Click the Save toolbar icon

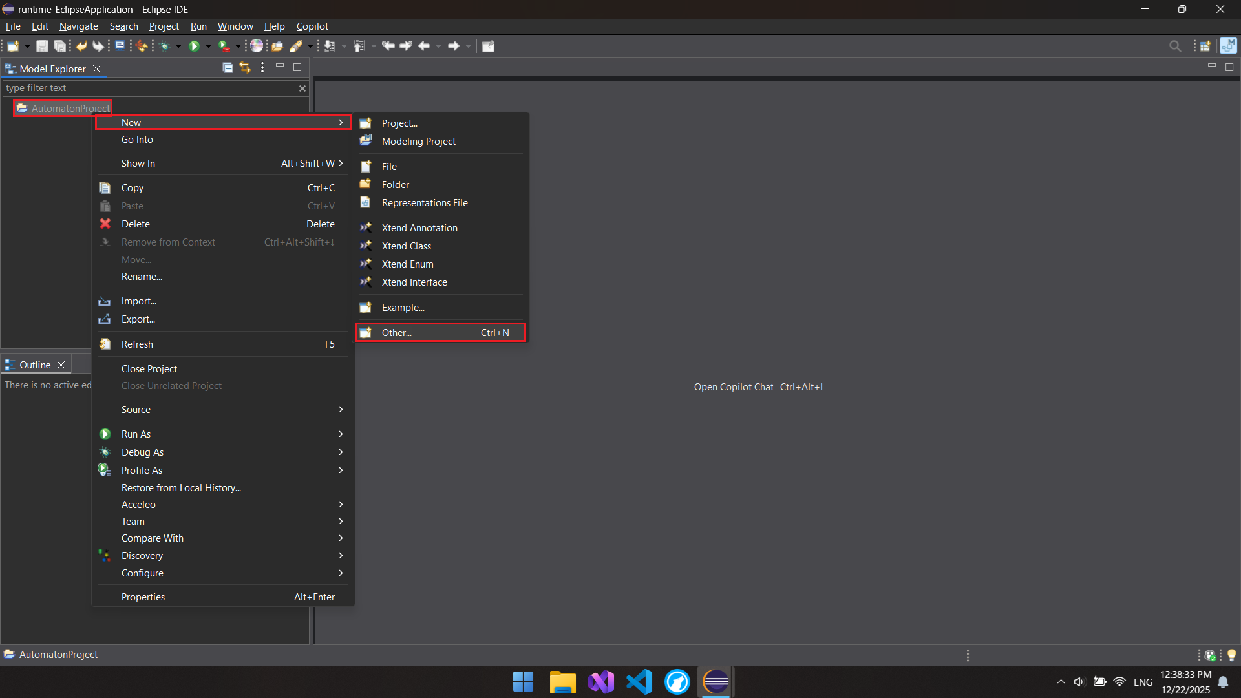tap(42, 46)
